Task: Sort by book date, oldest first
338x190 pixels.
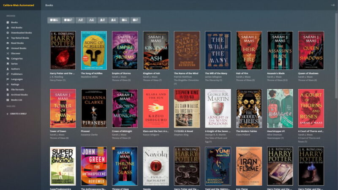Action: coord(68,20)
